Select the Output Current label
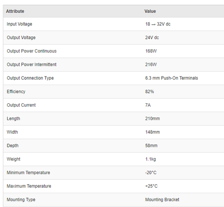The height and width of the screenshot is (207, 224). (x=21, y=105)
